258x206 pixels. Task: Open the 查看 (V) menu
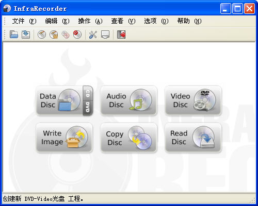click(x=123, y=21)
